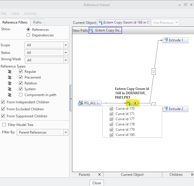Click the Close button
Screen dimensions: 194x186
97,183
